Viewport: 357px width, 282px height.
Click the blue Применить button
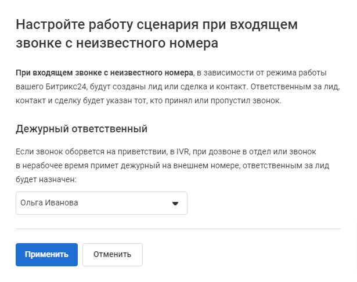point(46,255)
